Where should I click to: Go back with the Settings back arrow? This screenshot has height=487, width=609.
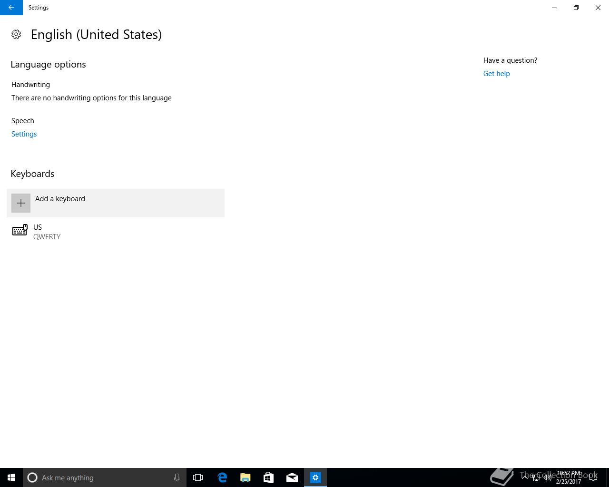pos(11,8)
